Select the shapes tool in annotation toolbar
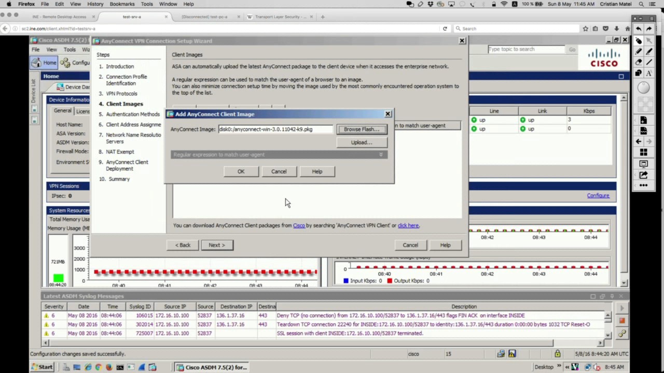This screenshot has width=664, height=373. click(639, 73)
